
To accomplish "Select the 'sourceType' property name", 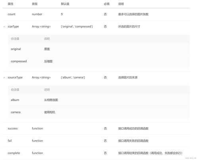I will pos(15,77).
